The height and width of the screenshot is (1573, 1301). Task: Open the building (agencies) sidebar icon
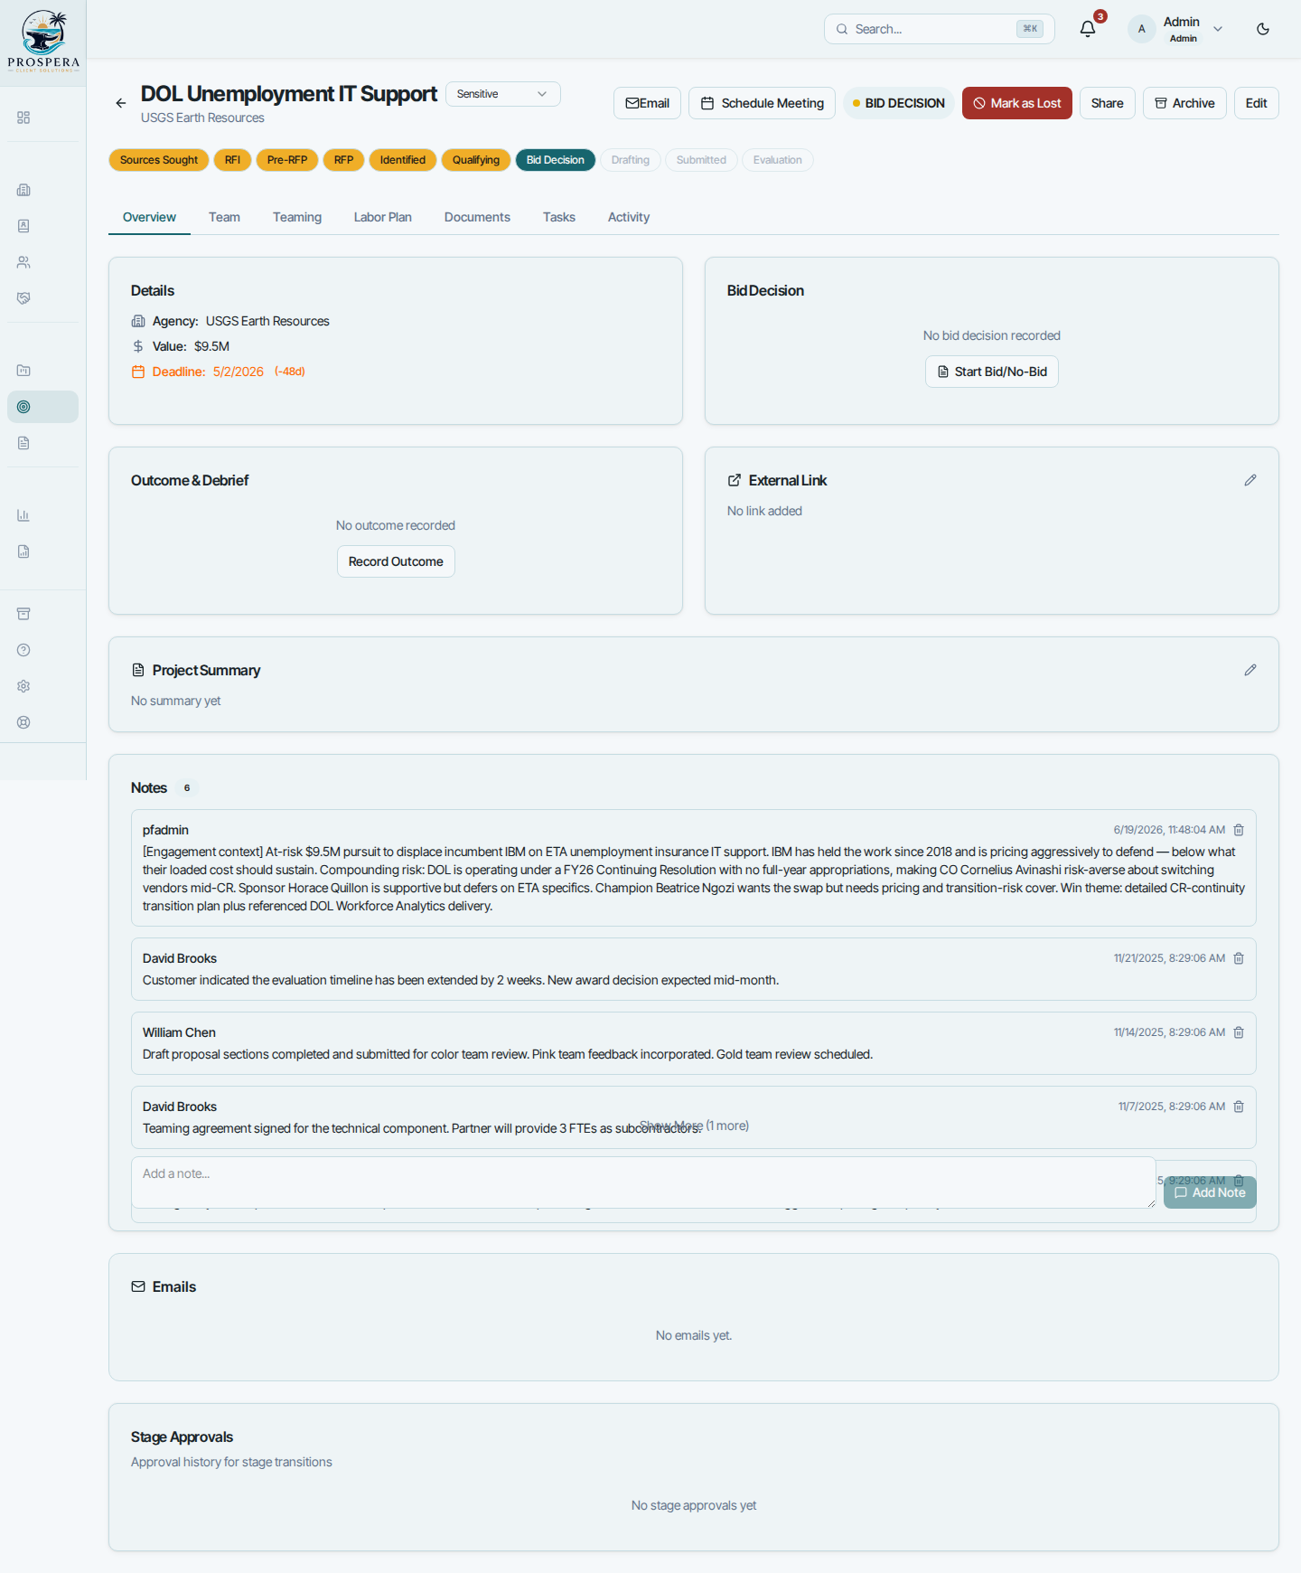coord(23,190)
